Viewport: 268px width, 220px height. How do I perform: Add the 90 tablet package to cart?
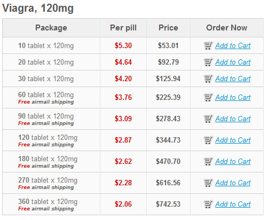[x=233, y=119]
